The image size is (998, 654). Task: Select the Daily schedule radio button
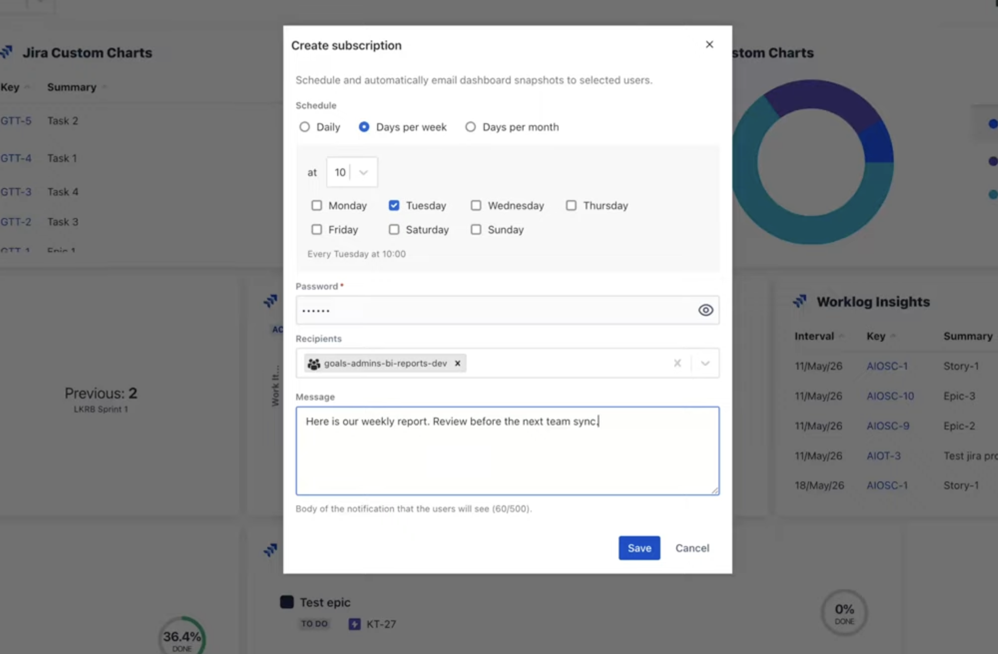[305, 127]
